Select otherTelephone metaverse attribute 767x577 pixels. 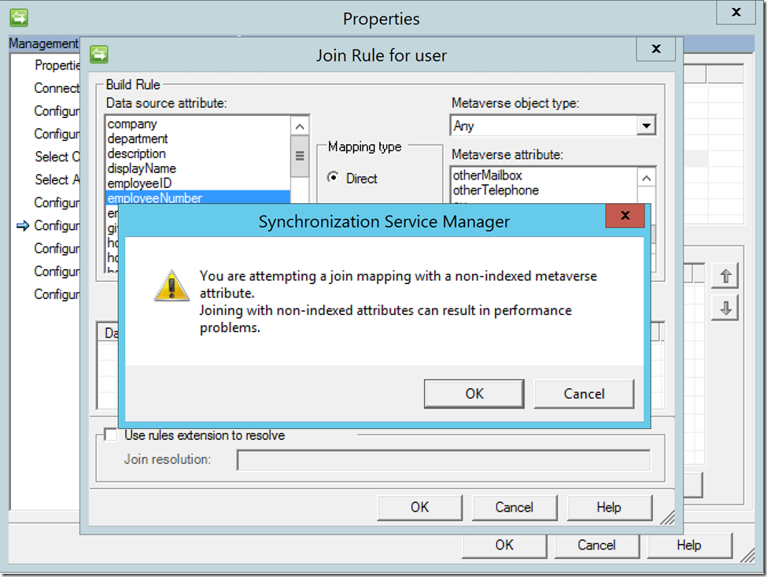[544, 190]
